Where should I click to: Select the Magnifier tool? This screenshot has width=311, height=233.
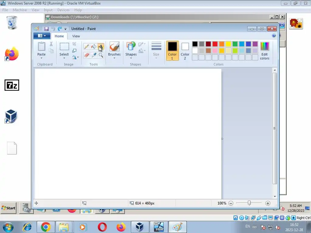[x=101, y=55]
